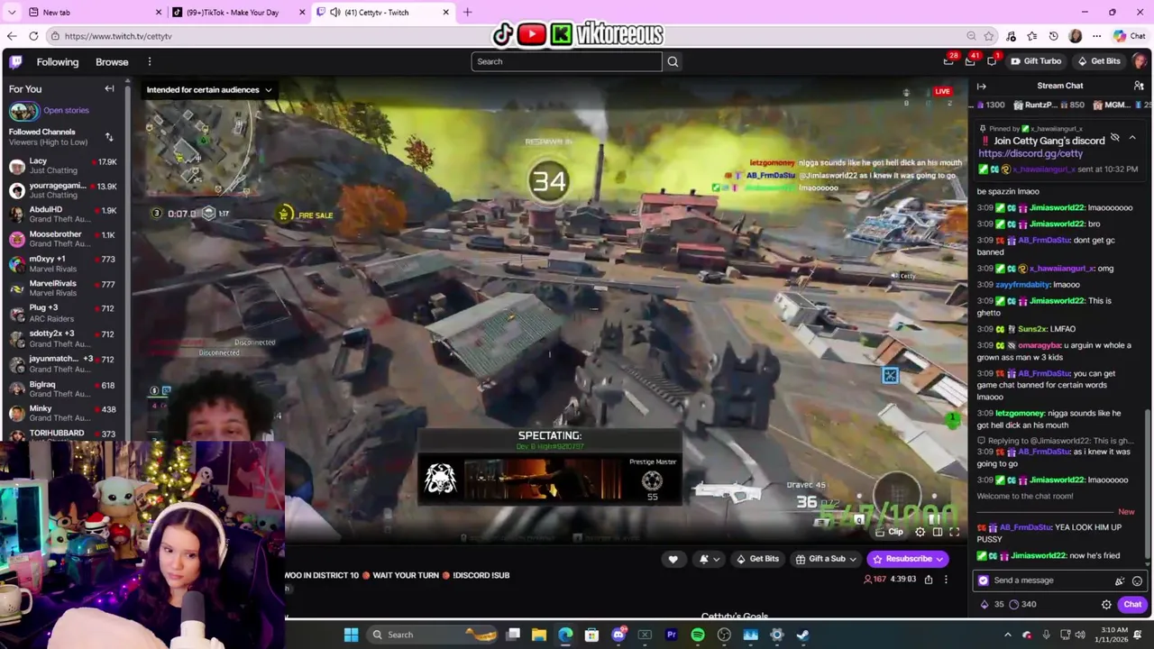Toggle fullscreen on the video player
This screenshot has width=1154, height=649.
(955, 532)
